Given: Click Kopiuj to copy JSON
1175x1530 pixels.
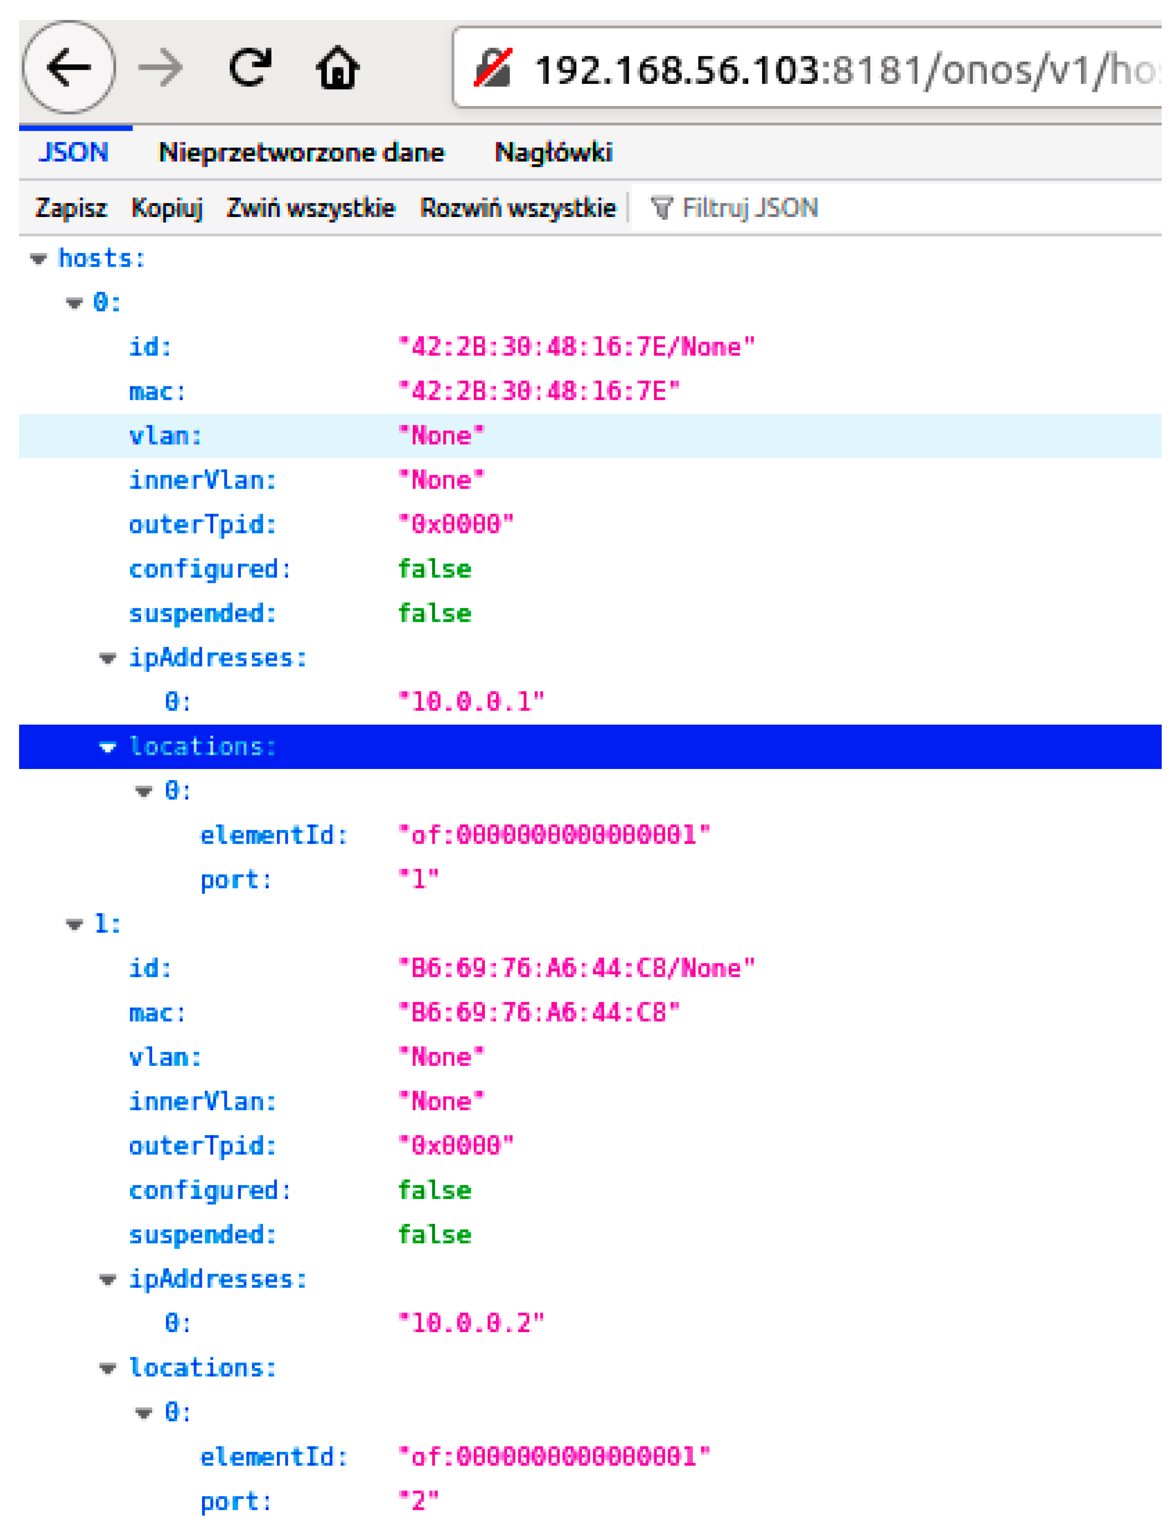Looking at the screenshot, I should tap(167, 208).
